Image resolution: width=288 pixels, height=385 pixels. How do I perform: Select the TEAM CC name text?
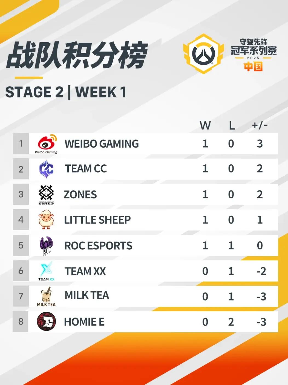[x=86, y=169]
